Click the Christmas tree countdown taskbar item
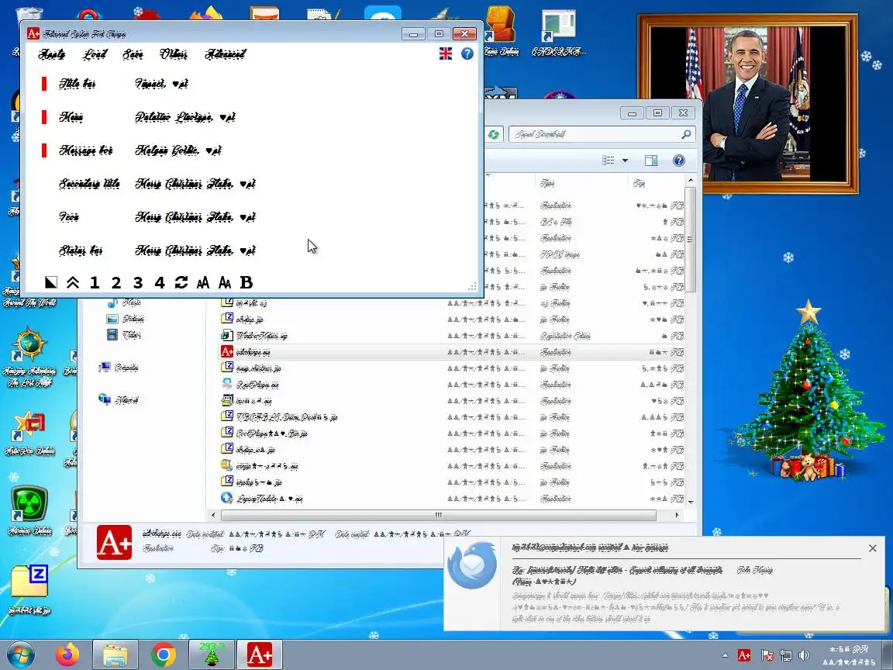 212,654
